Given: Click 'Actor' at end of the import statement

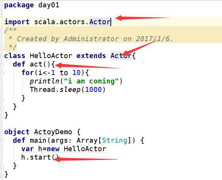Looking at the screenshot, I should coord(100,22).
